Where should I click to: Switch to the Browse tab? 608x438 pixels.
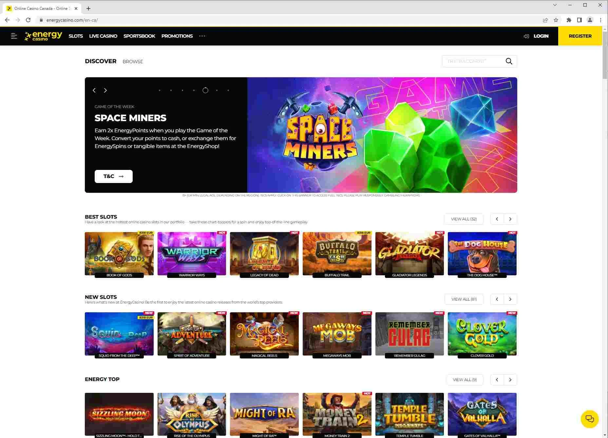tap(133, 62)
